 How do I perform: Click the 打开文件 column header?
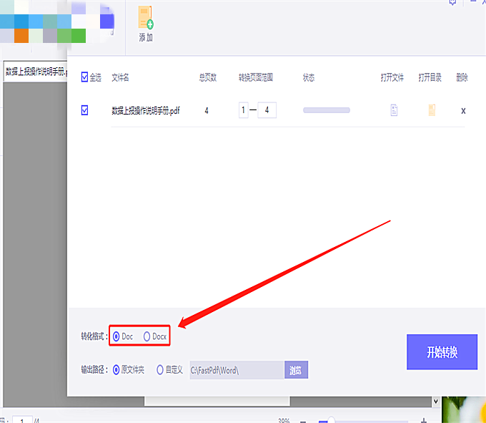[392, 77]
